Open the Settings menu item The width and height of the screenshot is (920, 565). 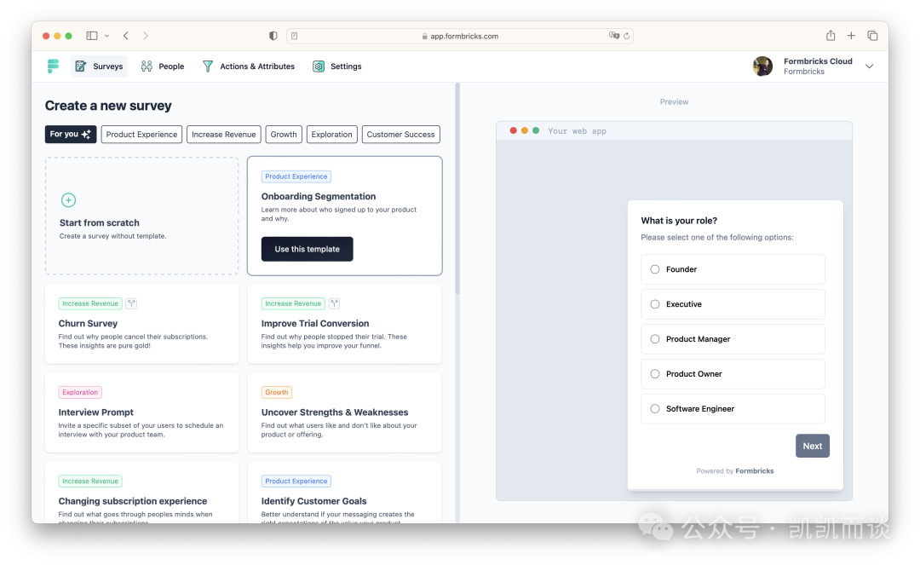(x=336, y=66)
